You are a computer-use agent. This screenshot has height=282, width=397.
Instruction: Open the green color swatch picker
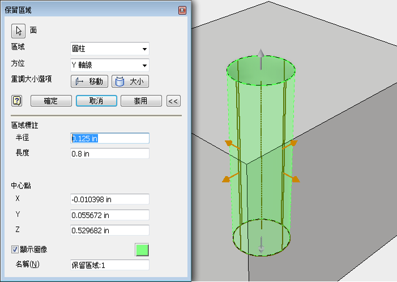(142, 250)
